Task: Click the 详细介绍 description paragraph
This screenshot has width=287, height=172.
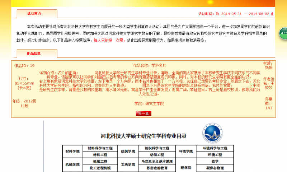Action: coord(150,83)
